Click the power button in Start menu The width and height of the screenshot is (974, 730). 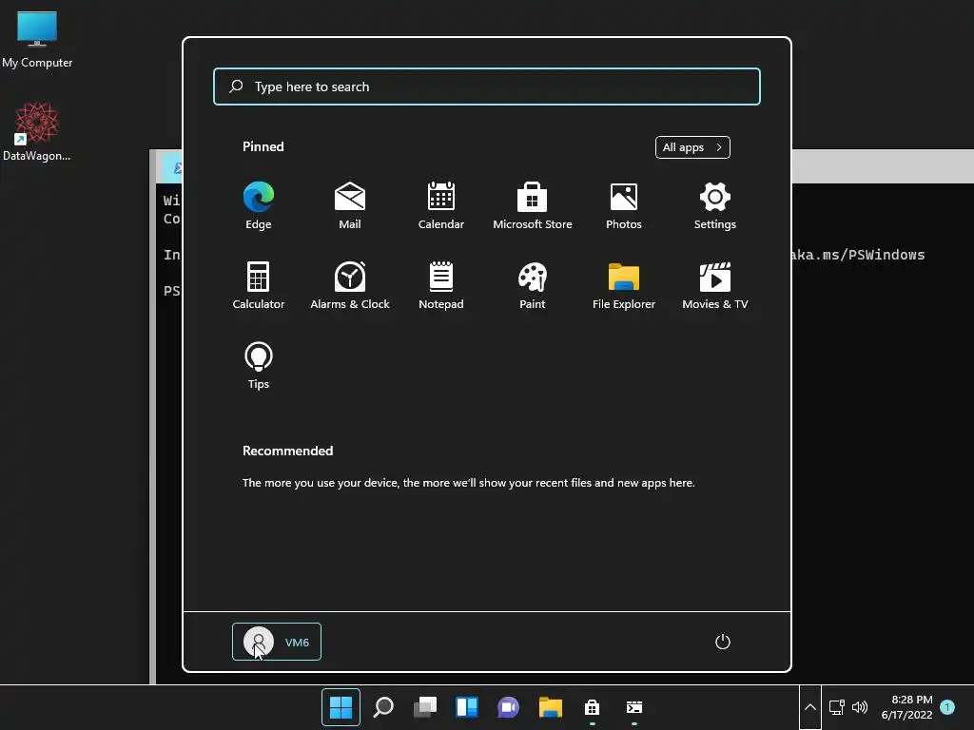click(x=723, y=642)
